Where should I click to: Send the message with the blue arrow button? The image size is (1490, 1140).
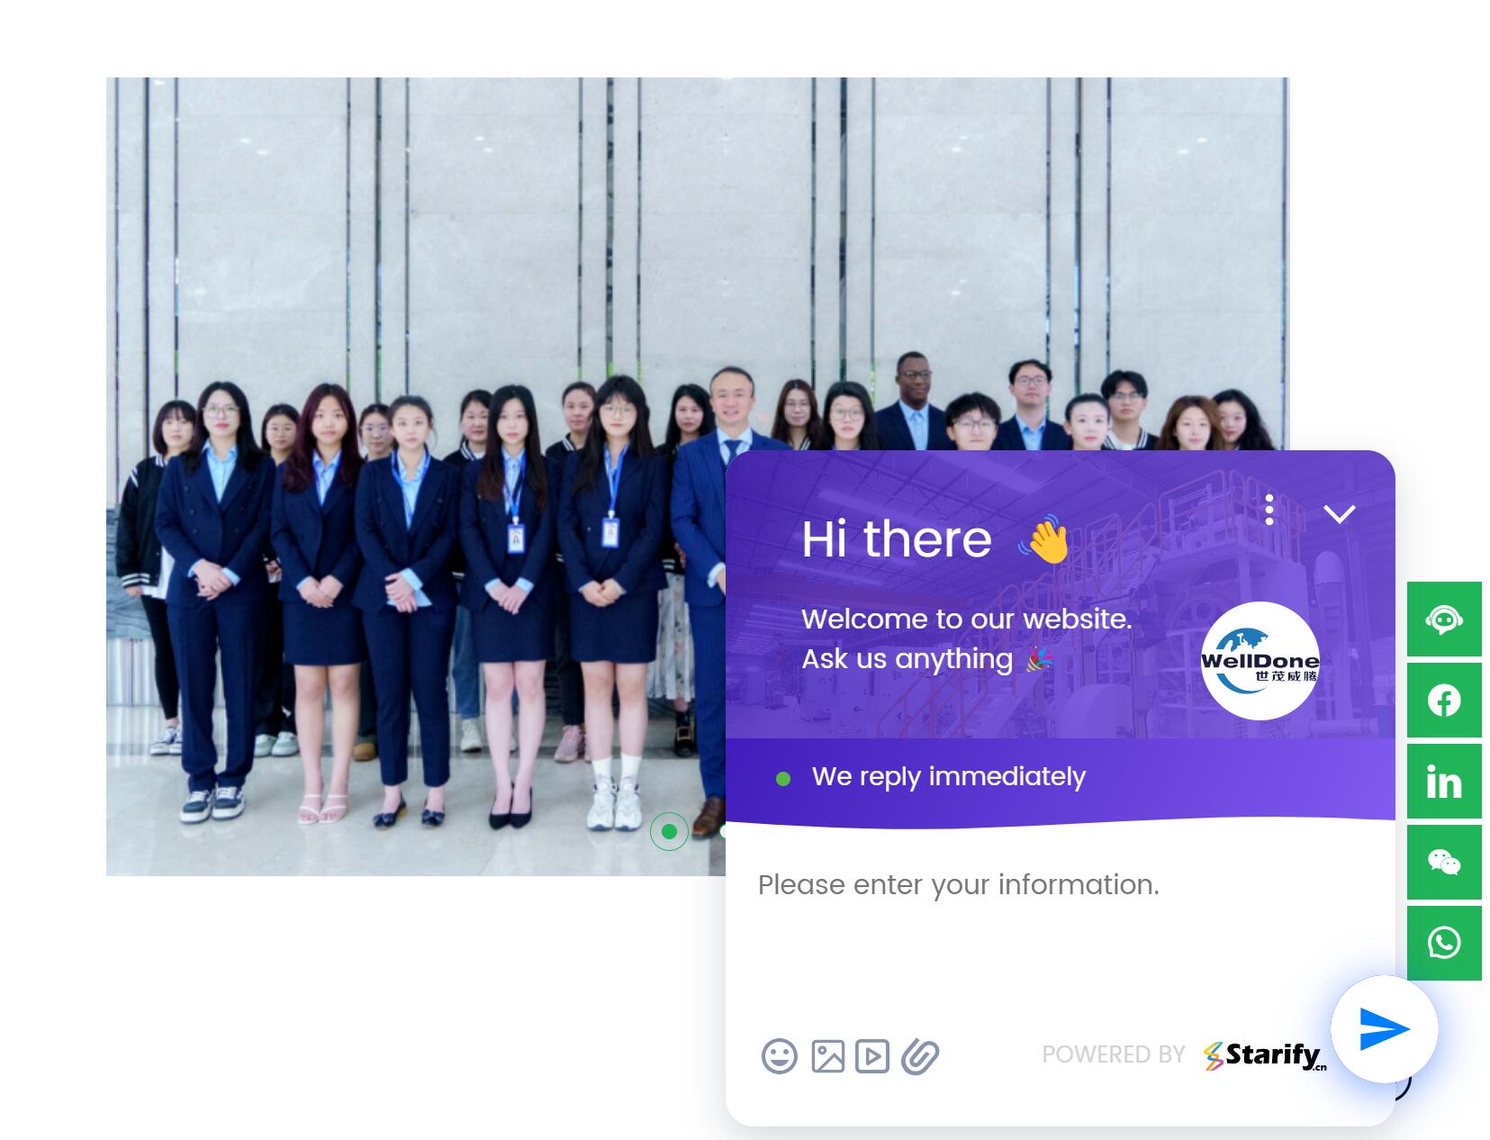pyautogui.click(x=1384, y=1029)
